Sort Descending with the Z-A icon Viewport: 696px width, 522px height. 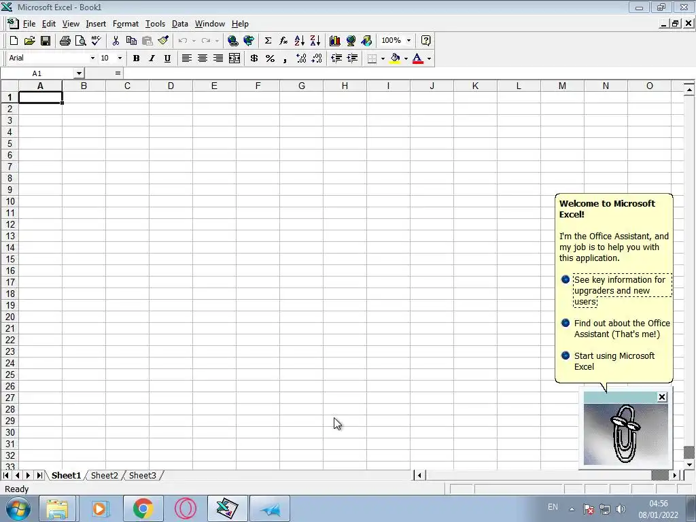[x=315, y=41]
